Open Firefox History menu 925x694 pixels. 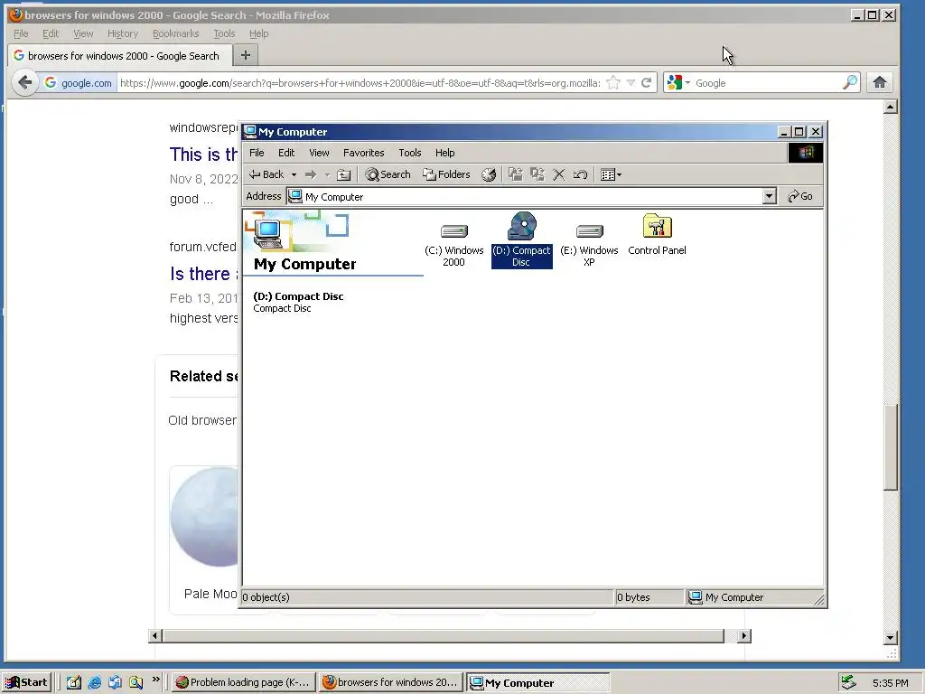(122, 33)
